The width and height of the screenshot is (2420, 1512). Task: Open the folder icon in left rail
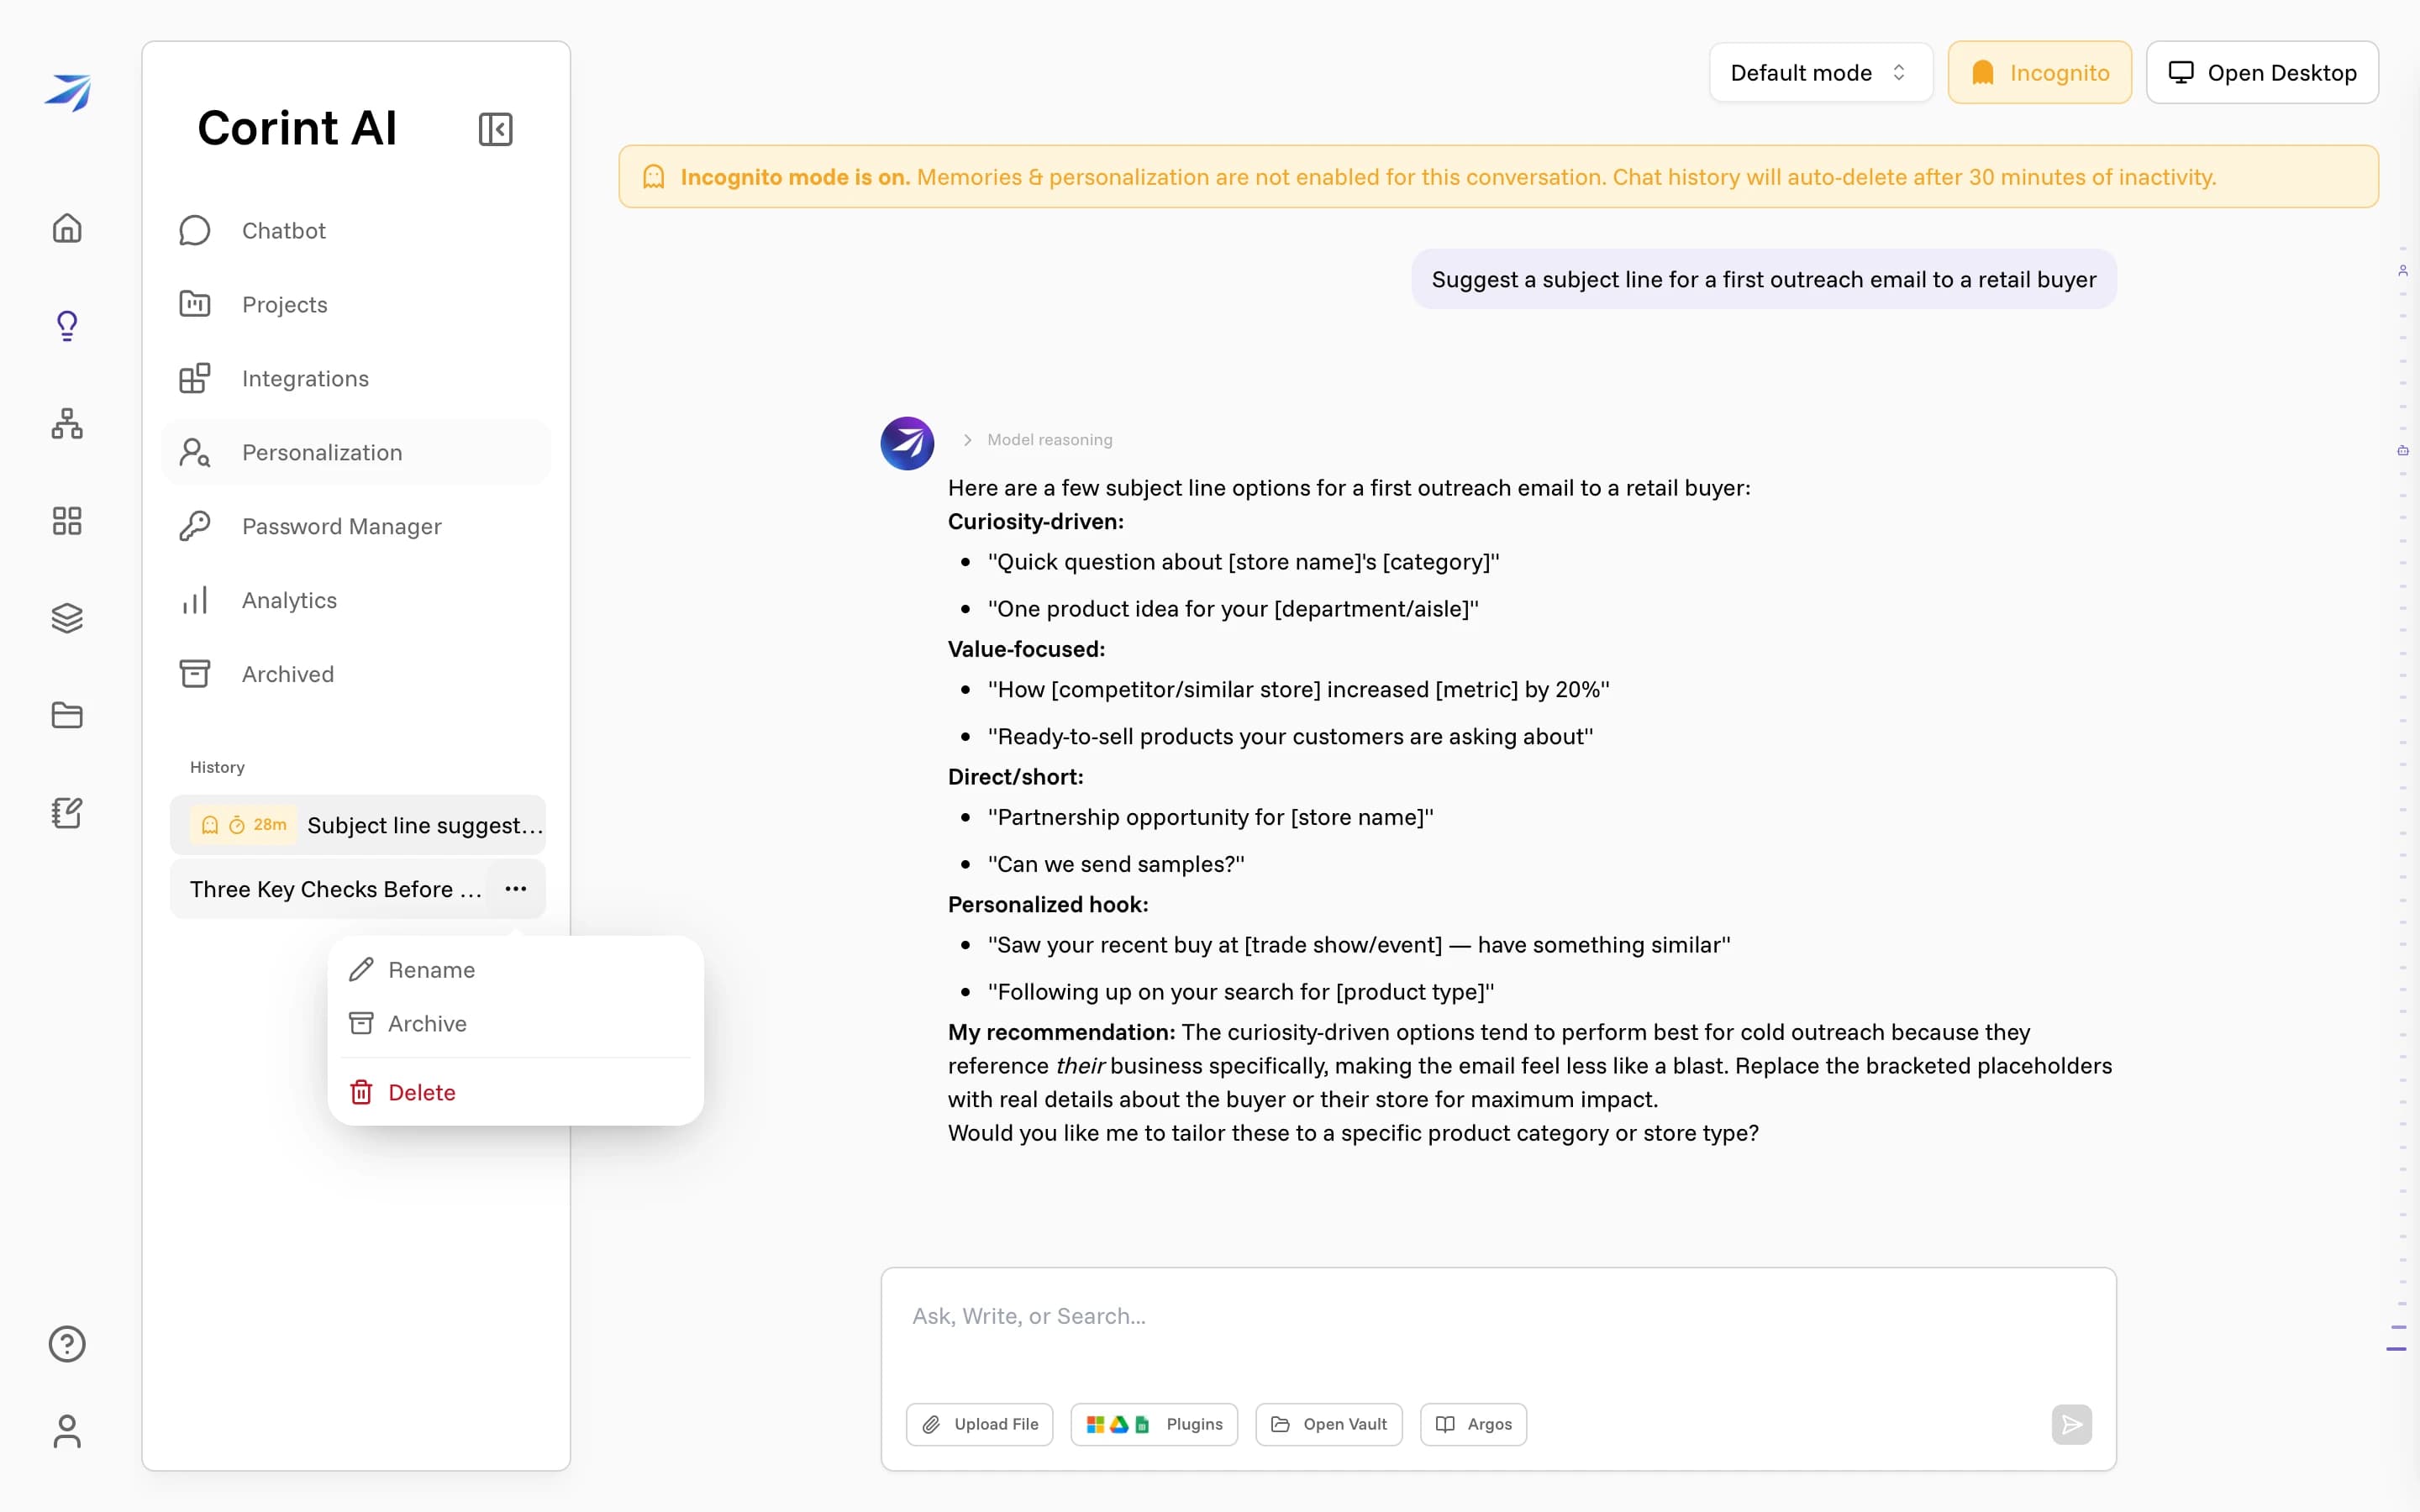pos(67,715)
